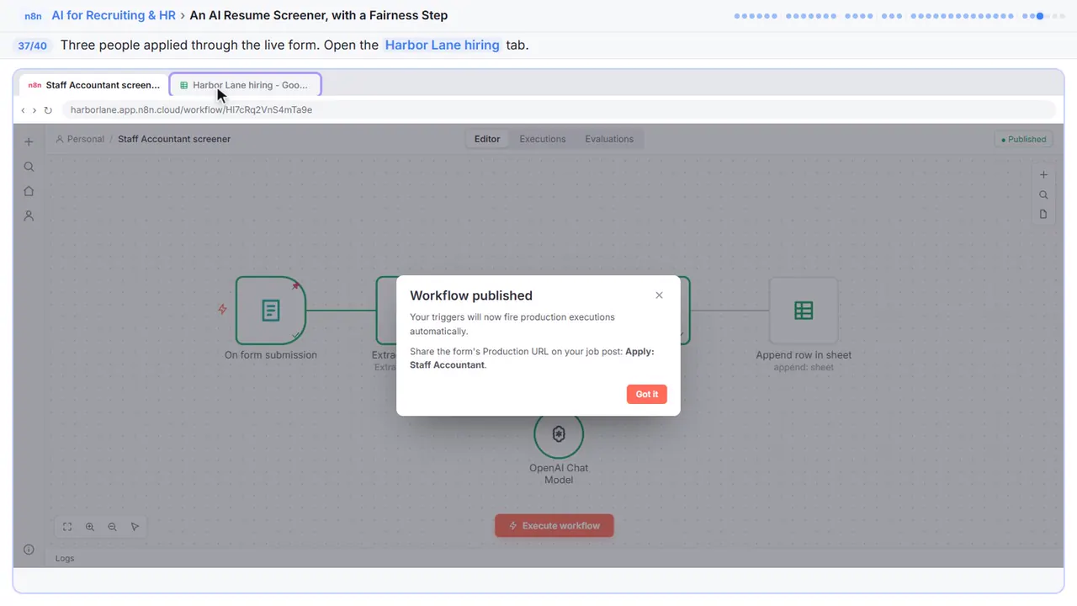Click the Staff Accountant screener workflow name in the breadcrumb
This screenshot has height=606, width=1077.
coord(174,139)
